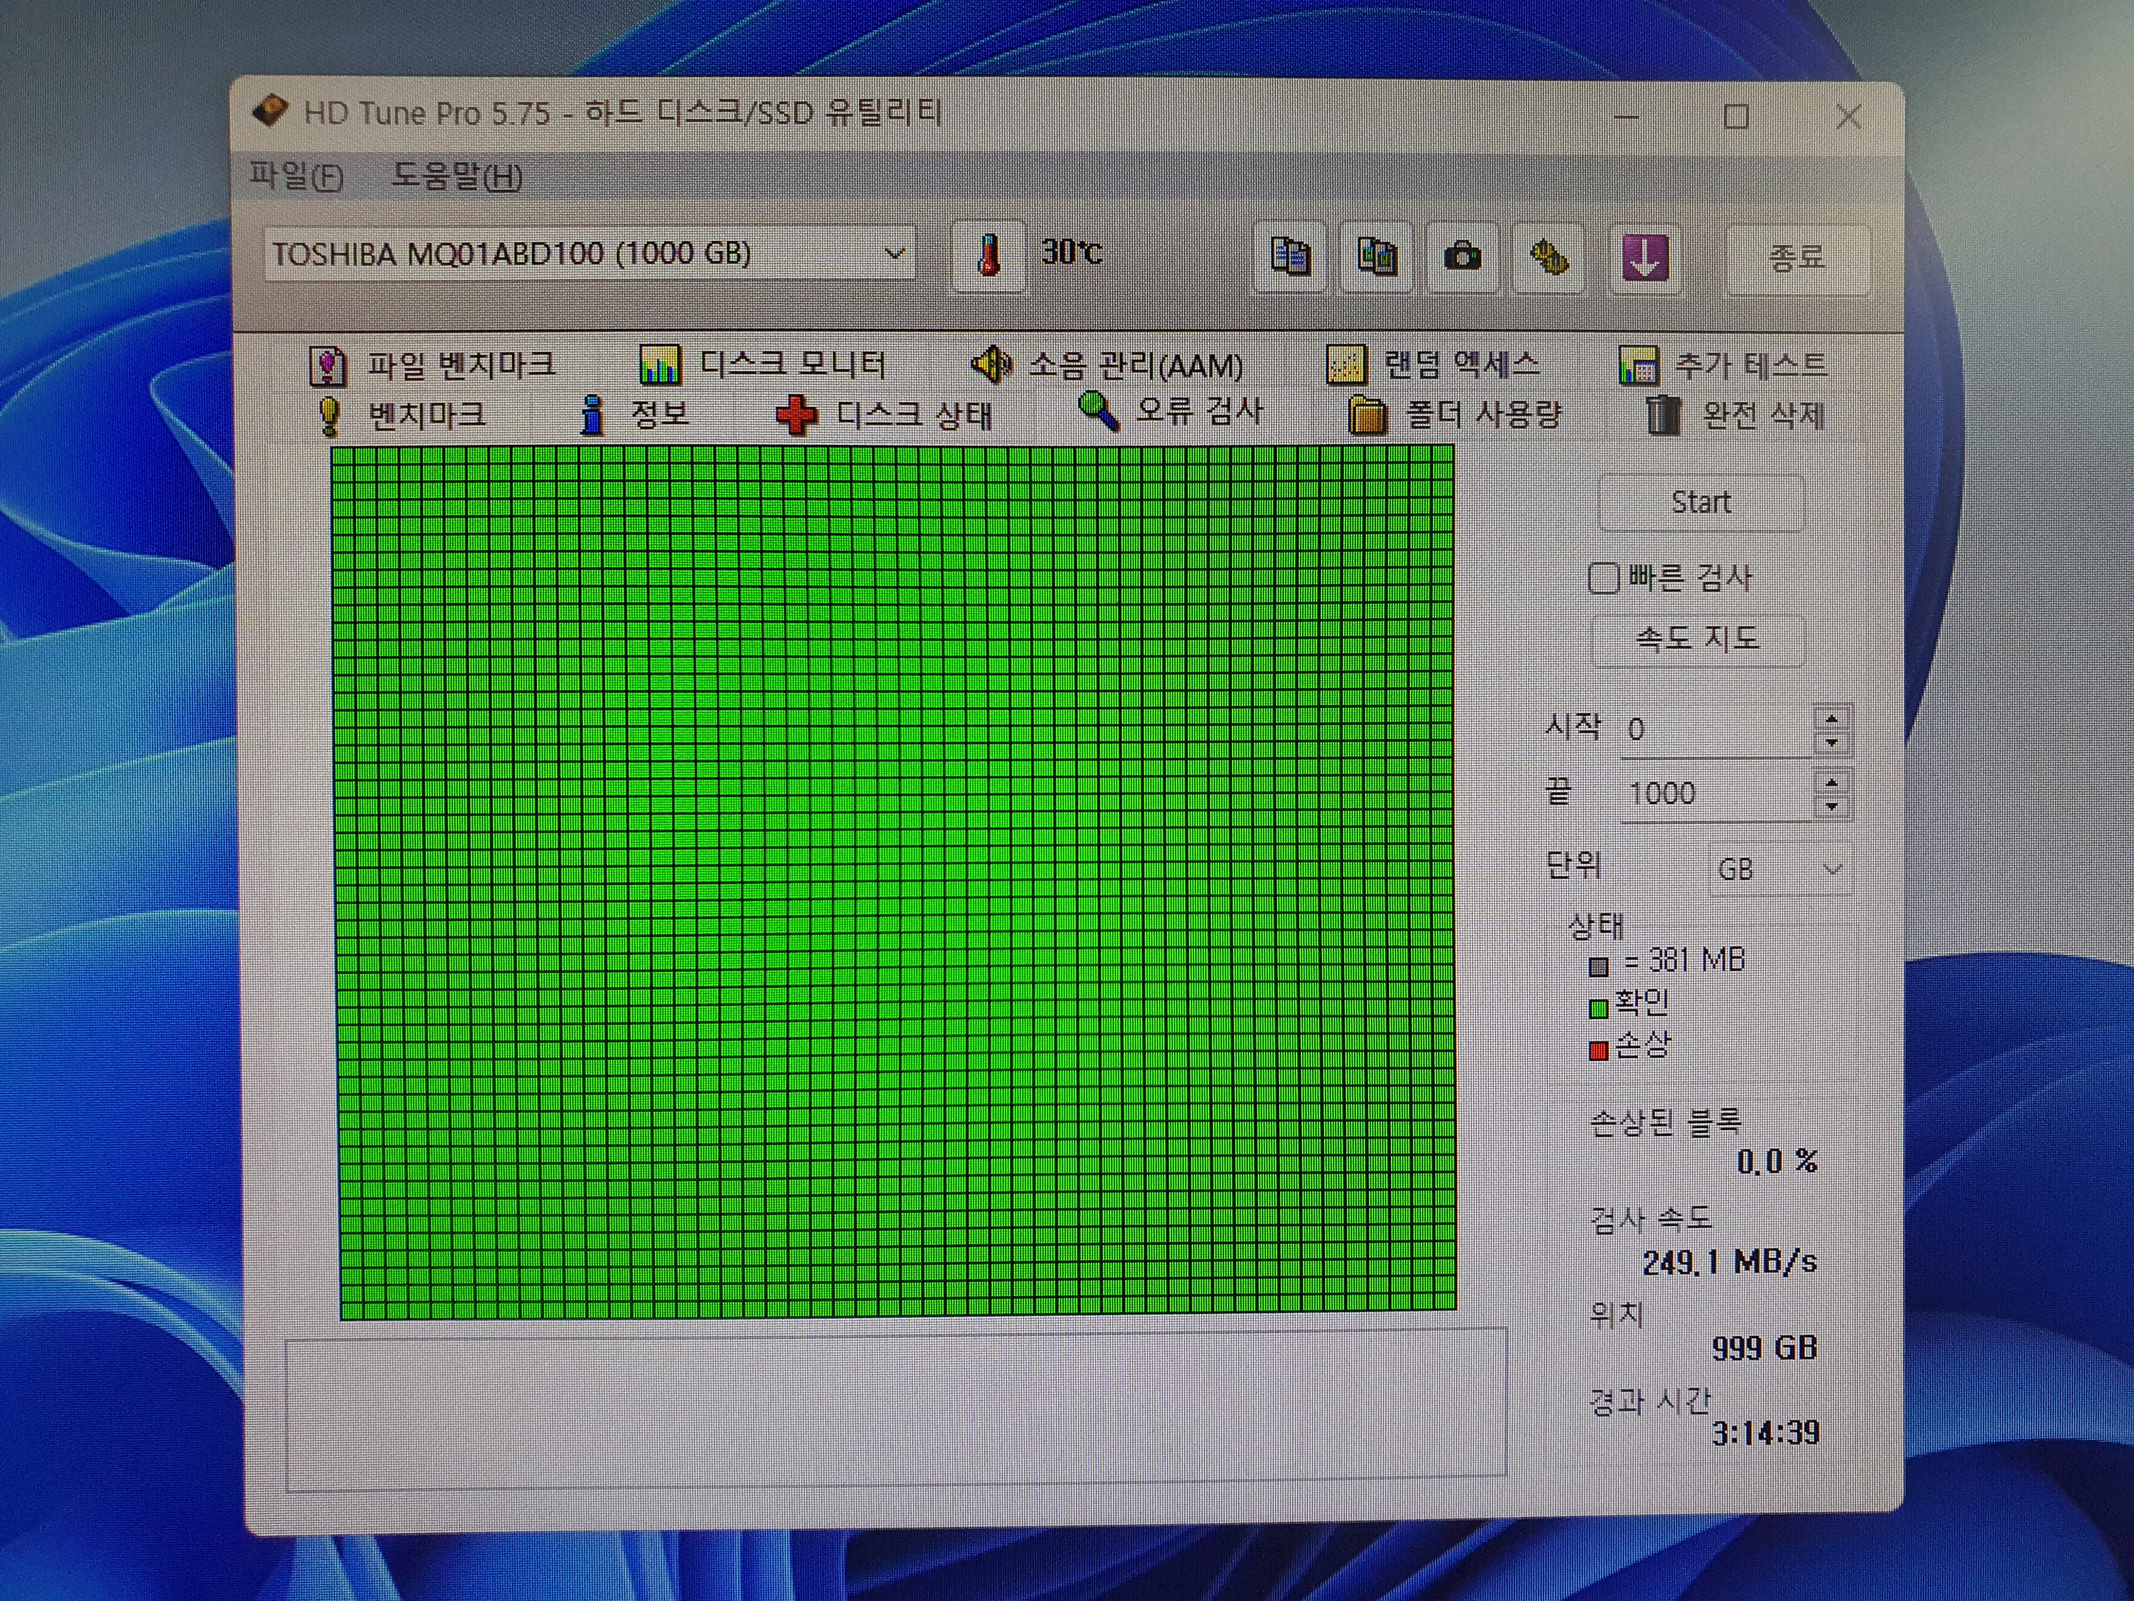The image size is (2134, 1601).
Task: Enable the 빠른 검사 checkbox
Action: tap(1603, 579)
